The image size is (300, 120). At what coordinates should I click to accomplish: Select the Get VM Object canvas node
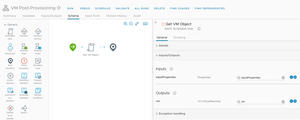pyautogui.click(x=91, y=47)
